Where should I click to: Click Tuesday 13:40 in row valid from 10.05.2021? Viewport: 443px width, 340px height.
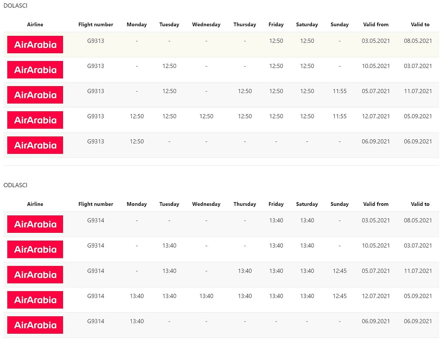(x=169, y=245)
